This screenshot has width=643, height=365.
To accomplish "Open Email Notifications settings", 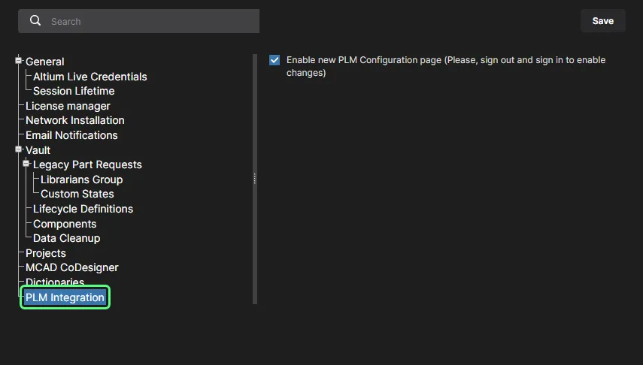I will tap(71, 135).
